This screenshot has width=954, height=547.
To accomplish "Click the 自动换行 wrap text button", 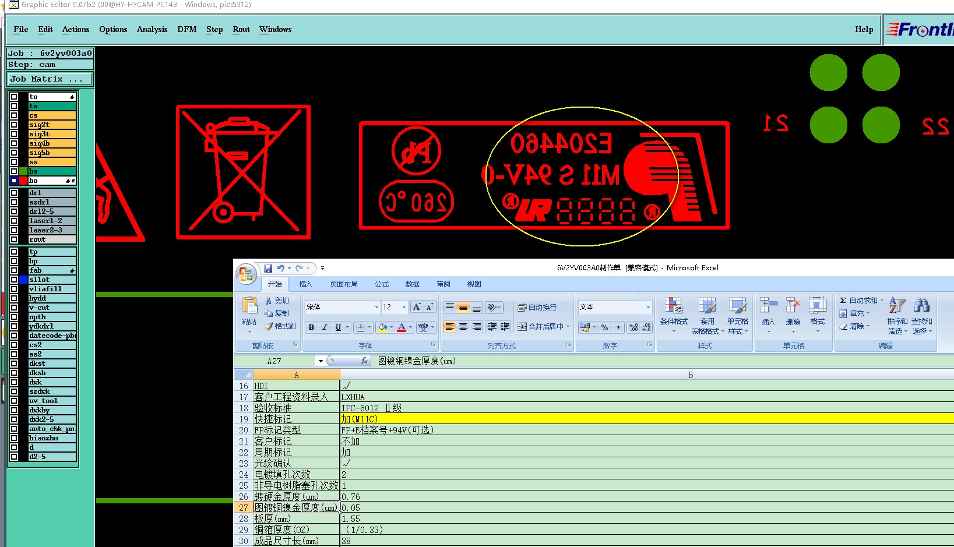I will point(537,307).
